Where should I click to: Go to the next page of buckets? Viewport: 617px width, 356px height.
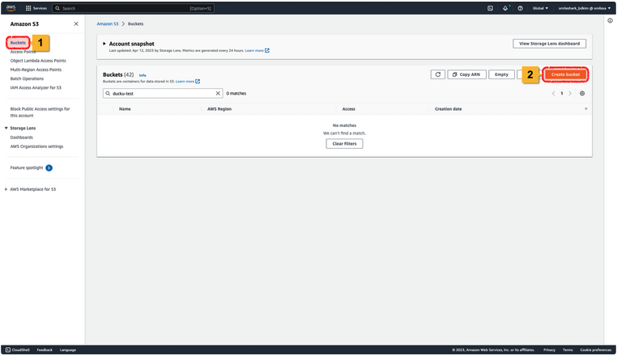click(570, 93)
